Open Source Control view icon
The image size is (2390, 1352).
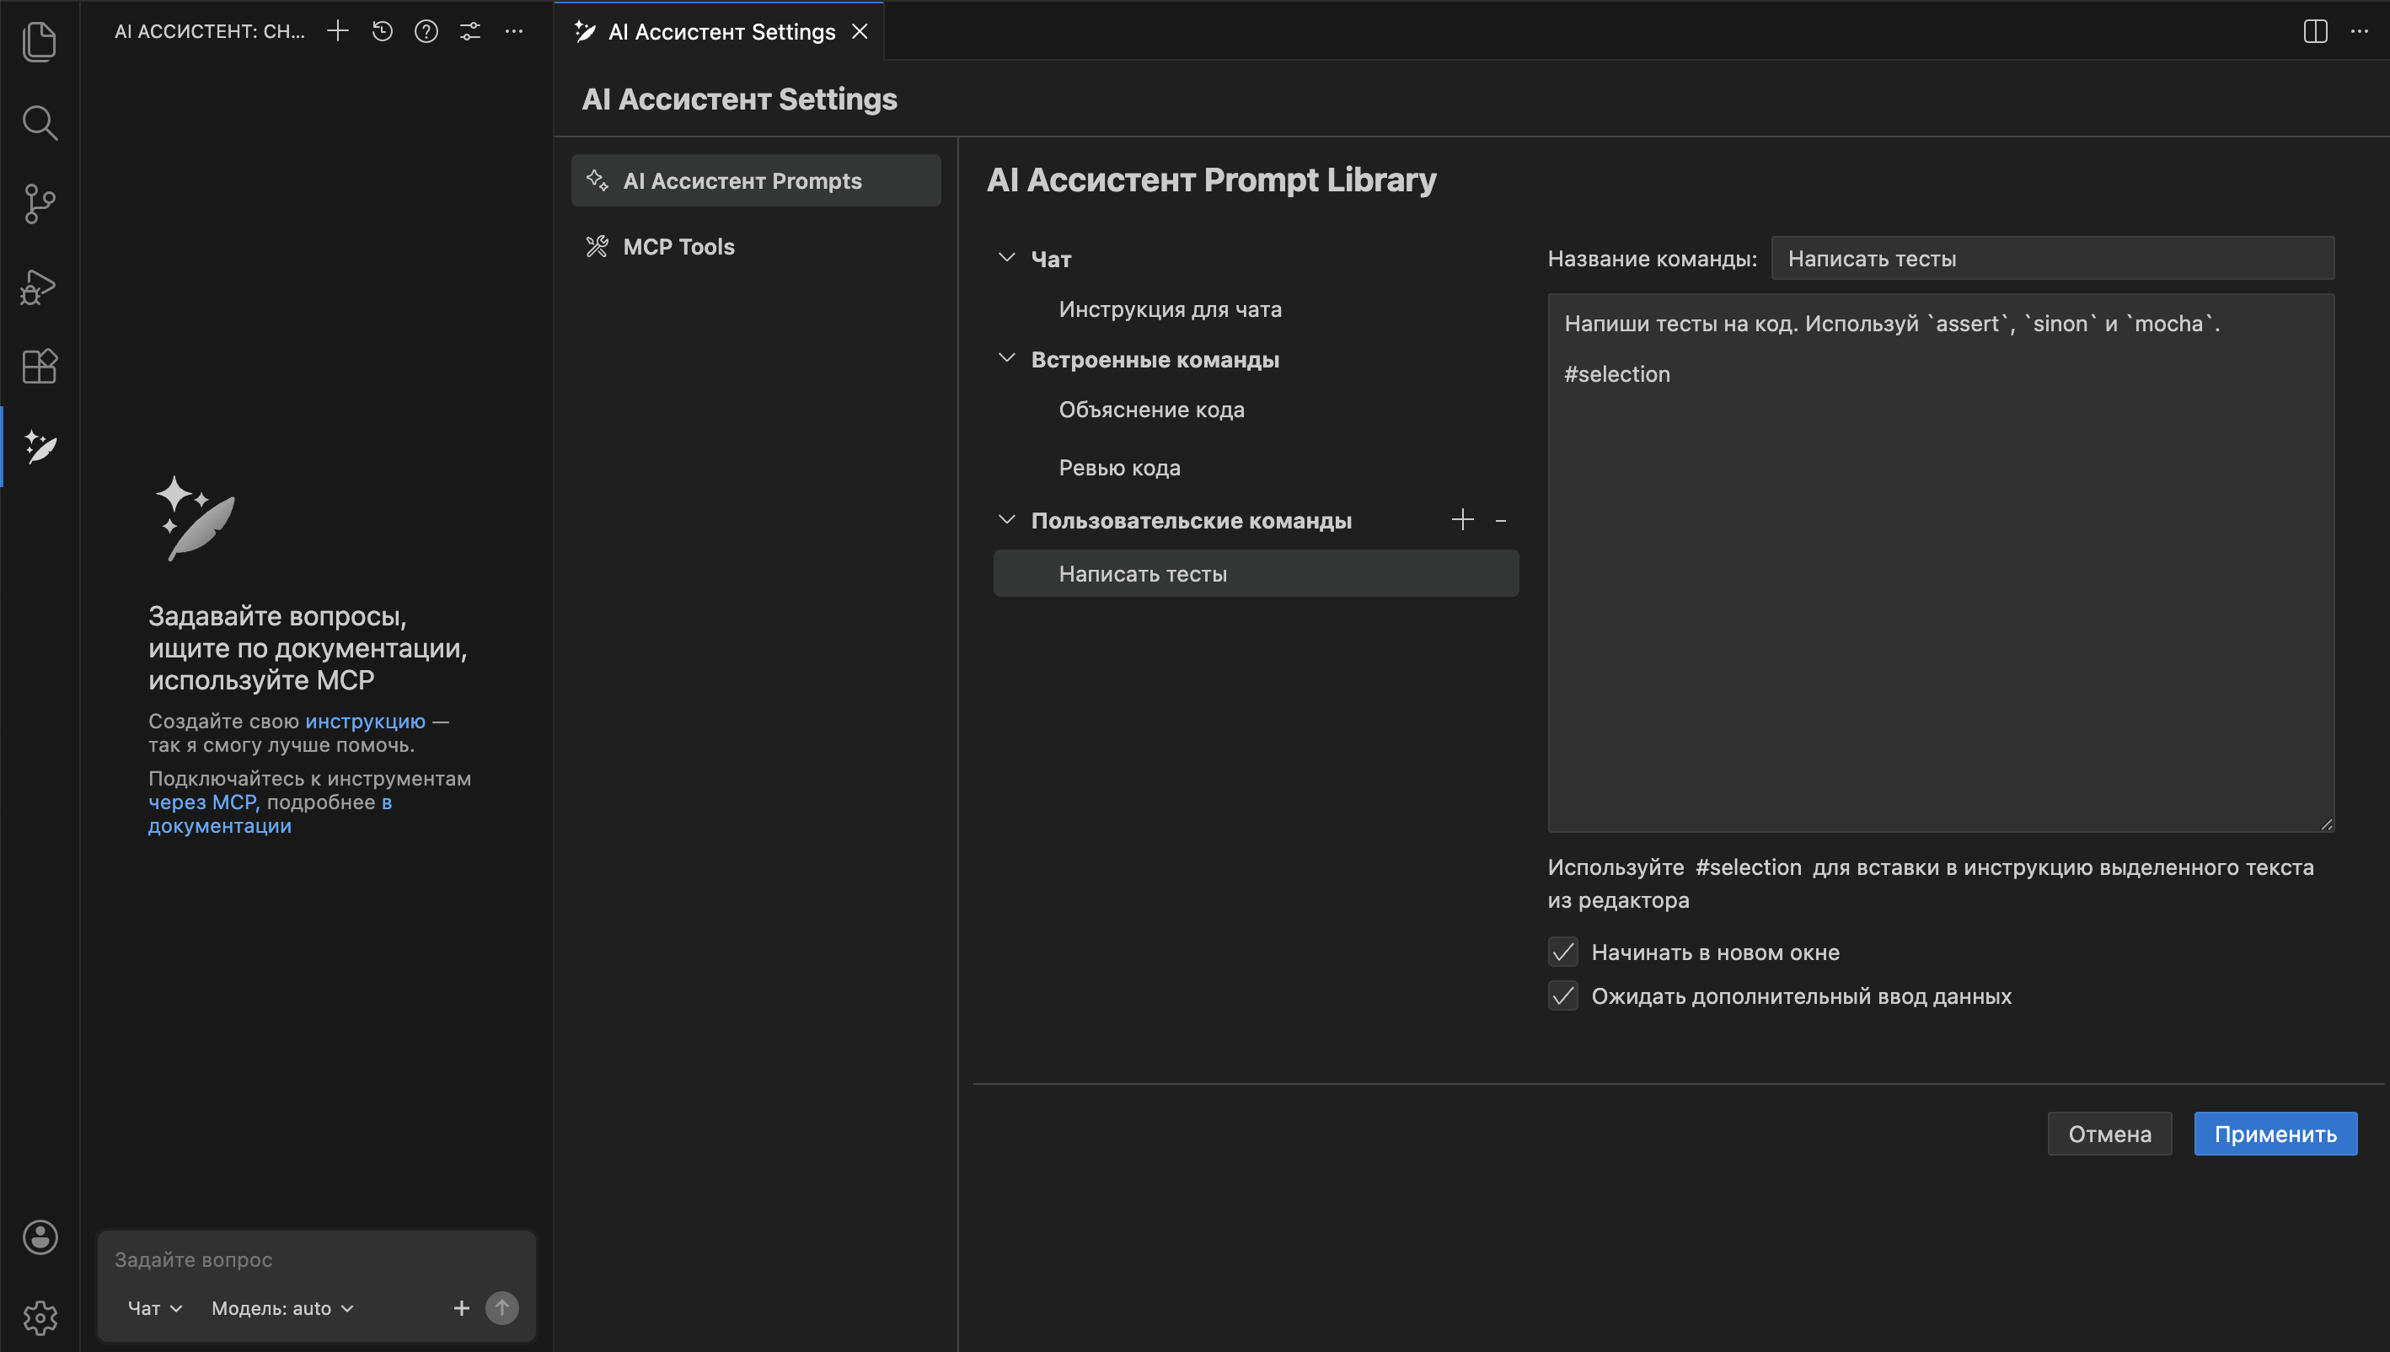coord(39,203)
